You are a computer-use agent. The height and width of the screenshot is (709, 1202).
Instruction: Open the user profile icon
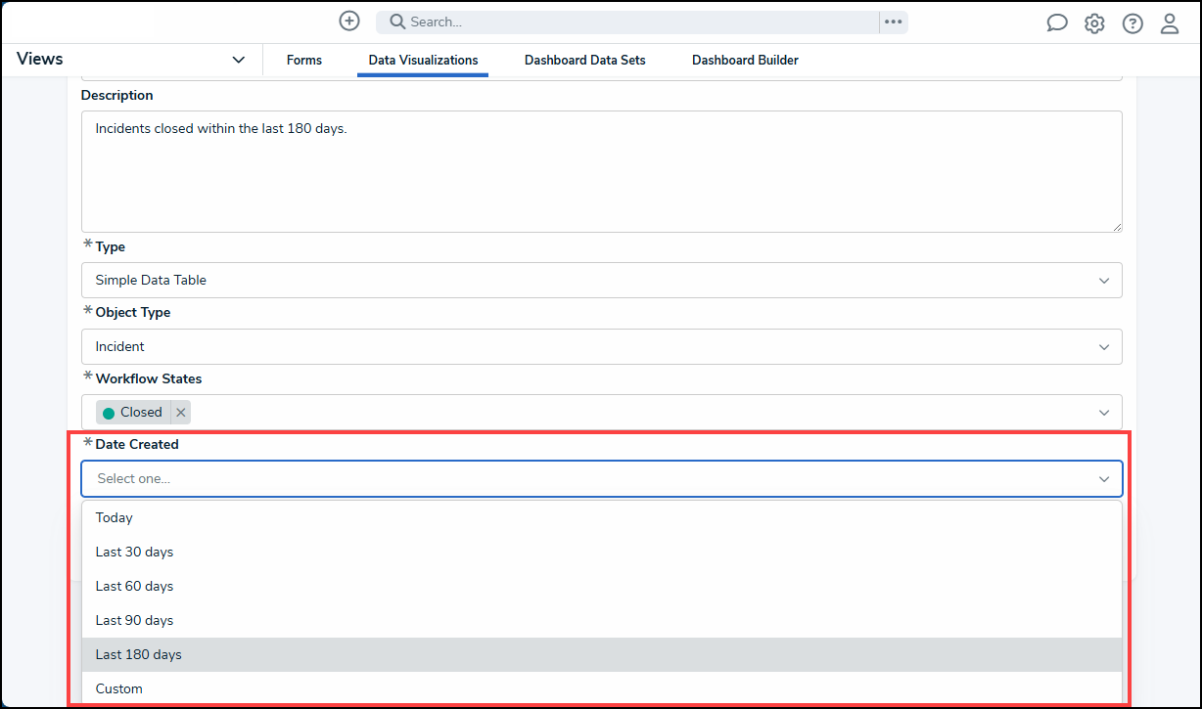point(1170,23)
